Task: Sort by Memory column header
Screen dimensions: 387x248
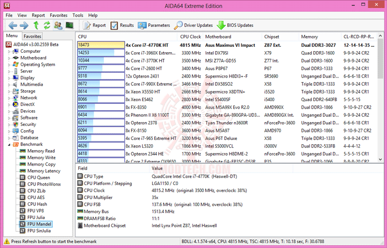Action: click(320, 37)
